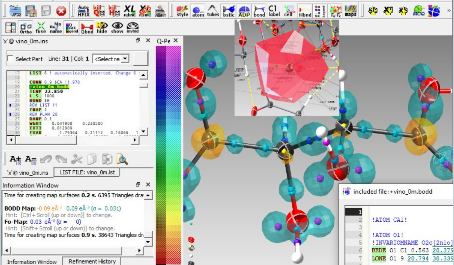Click the editor's horizontal scrollbar right arrow
Image resolution: width=454 pixels, height=265 pixels.
tap(135, 140)
